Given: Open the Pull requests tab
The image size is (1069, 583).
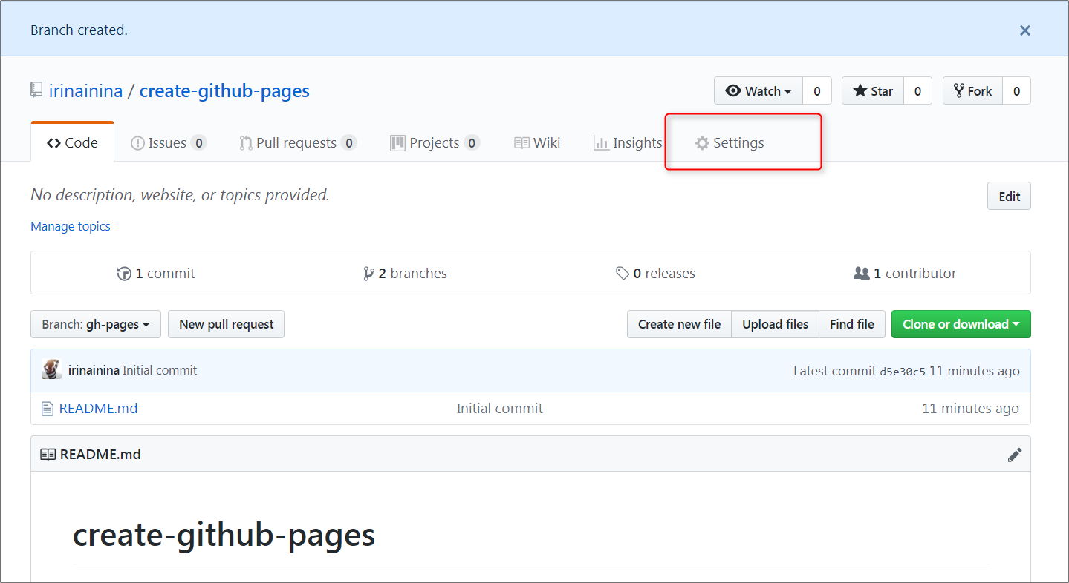Looking at the screenshot, I should tap(298, 142).
